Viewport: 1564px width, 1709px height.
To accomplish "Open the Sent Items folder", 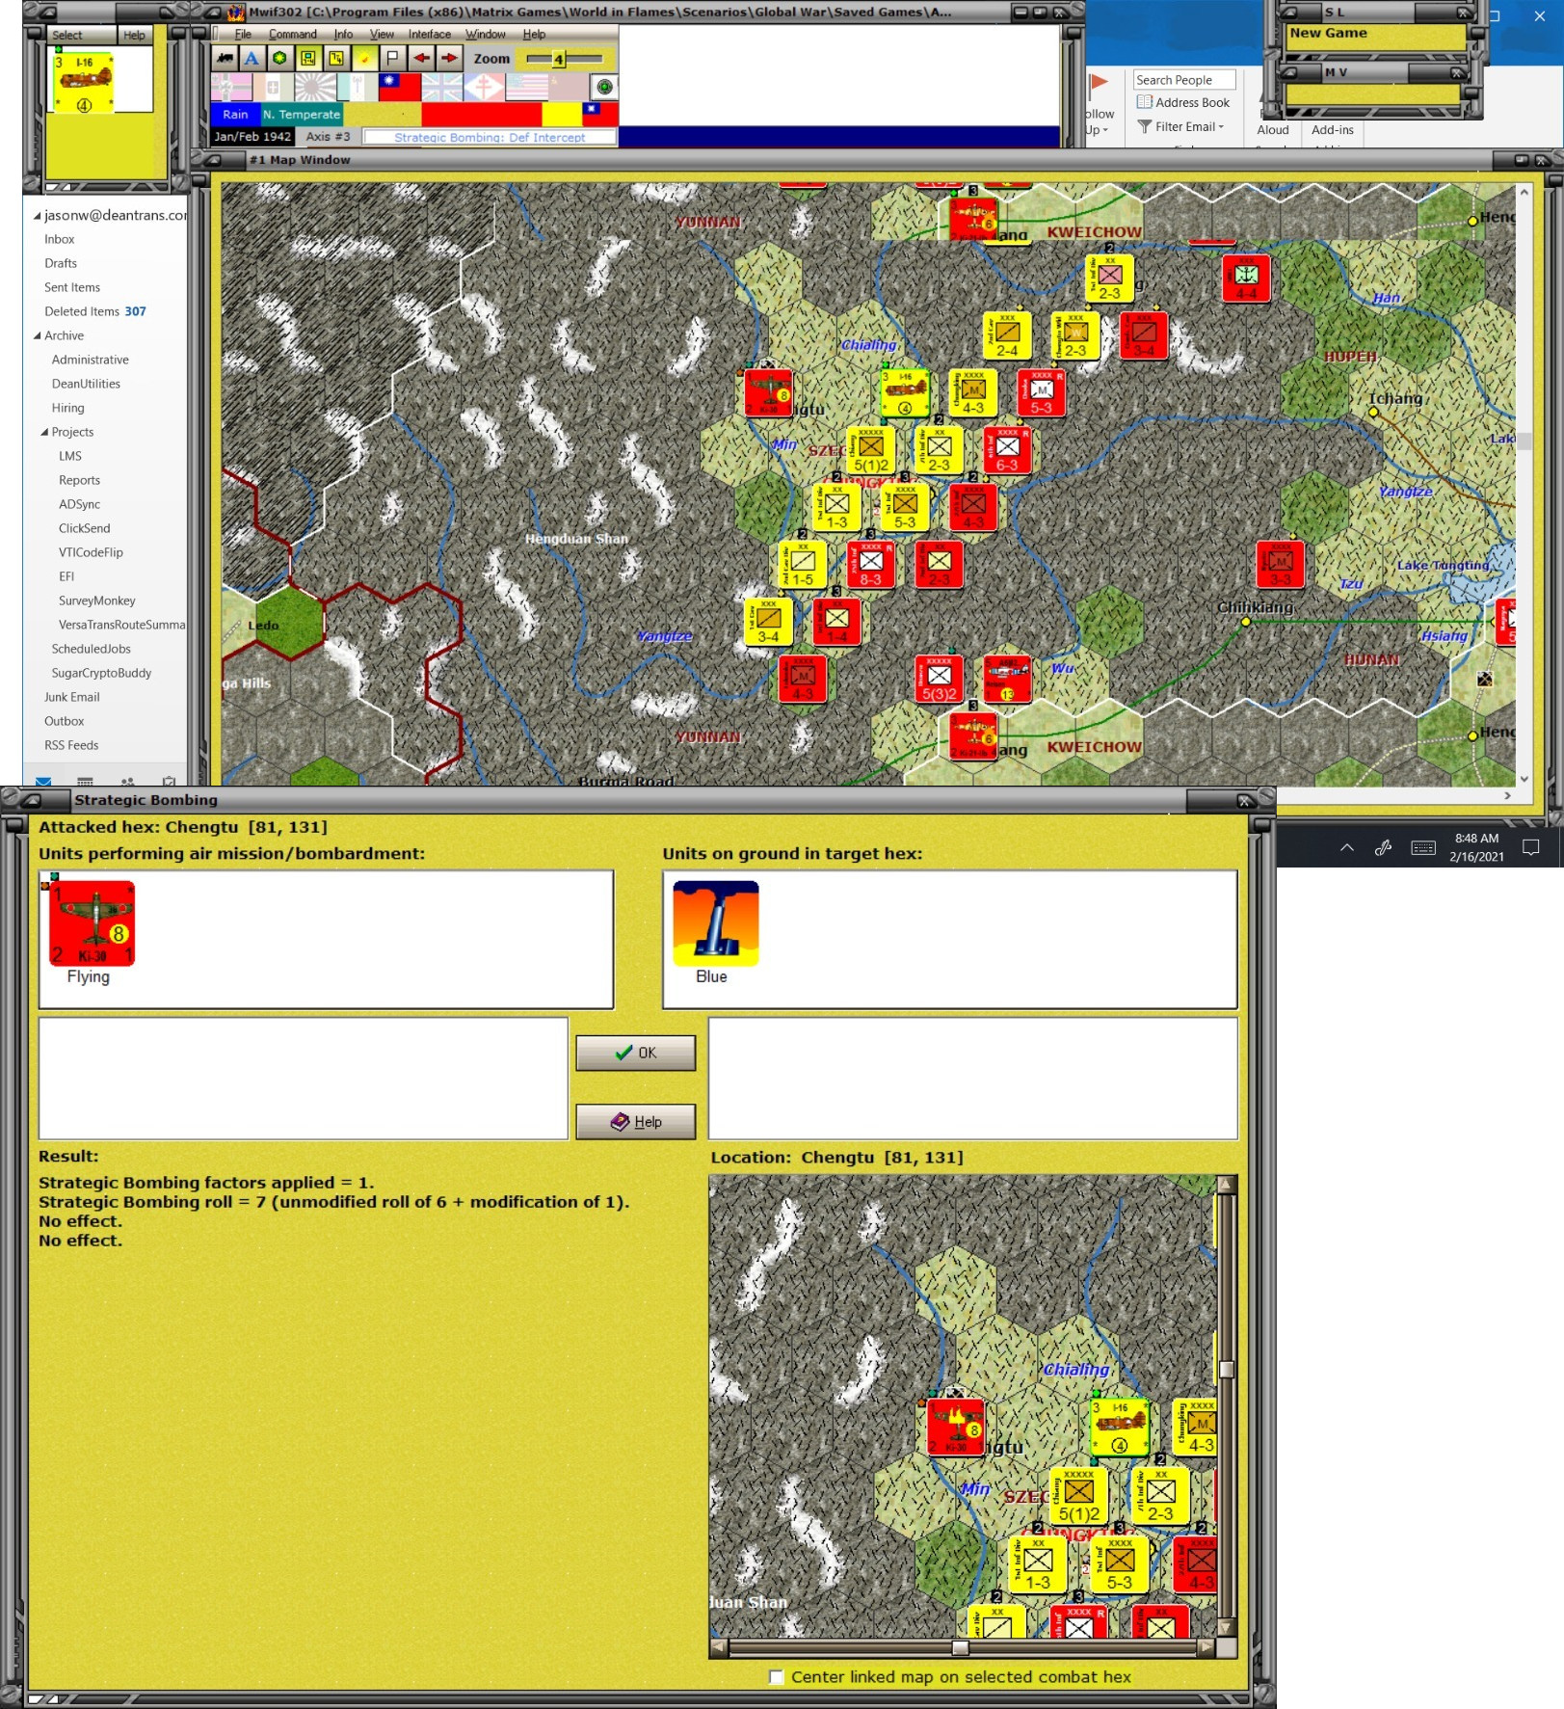I will (x=72, y=287).
